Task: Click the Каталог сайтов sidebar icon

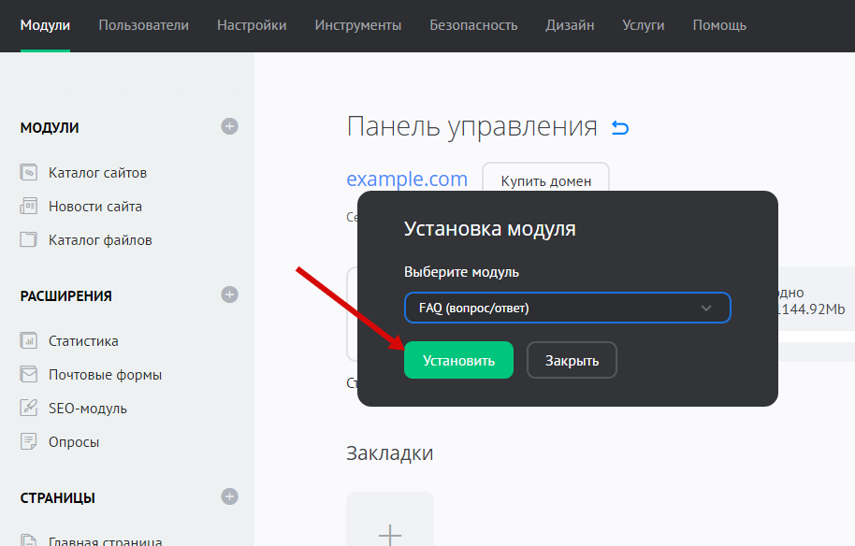Action: [x=29, y=173]
